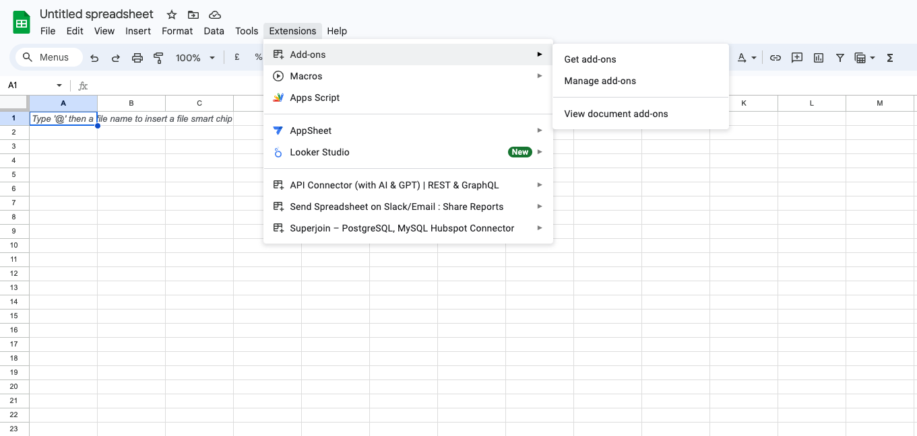Click the New badge beside Looker Studio
This screenshot has height=436, width=917.
[x=519, y=152]
